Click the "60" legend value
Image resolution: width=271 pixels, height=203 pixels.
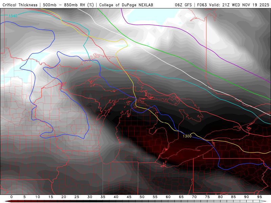pyautogui.click(x=168, y=197)
